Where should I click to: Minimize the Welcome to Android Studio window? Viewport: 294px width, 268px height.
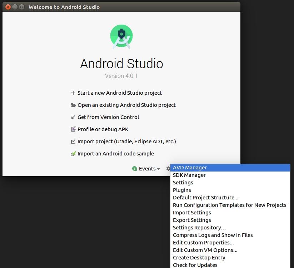[x=15, y=7]
